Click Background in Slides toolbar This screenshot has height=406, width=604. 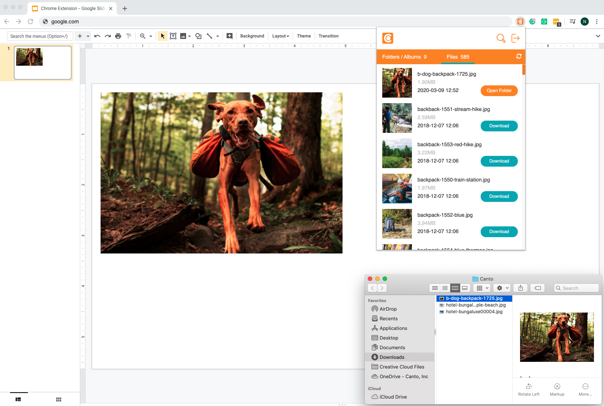coord(252,36)
